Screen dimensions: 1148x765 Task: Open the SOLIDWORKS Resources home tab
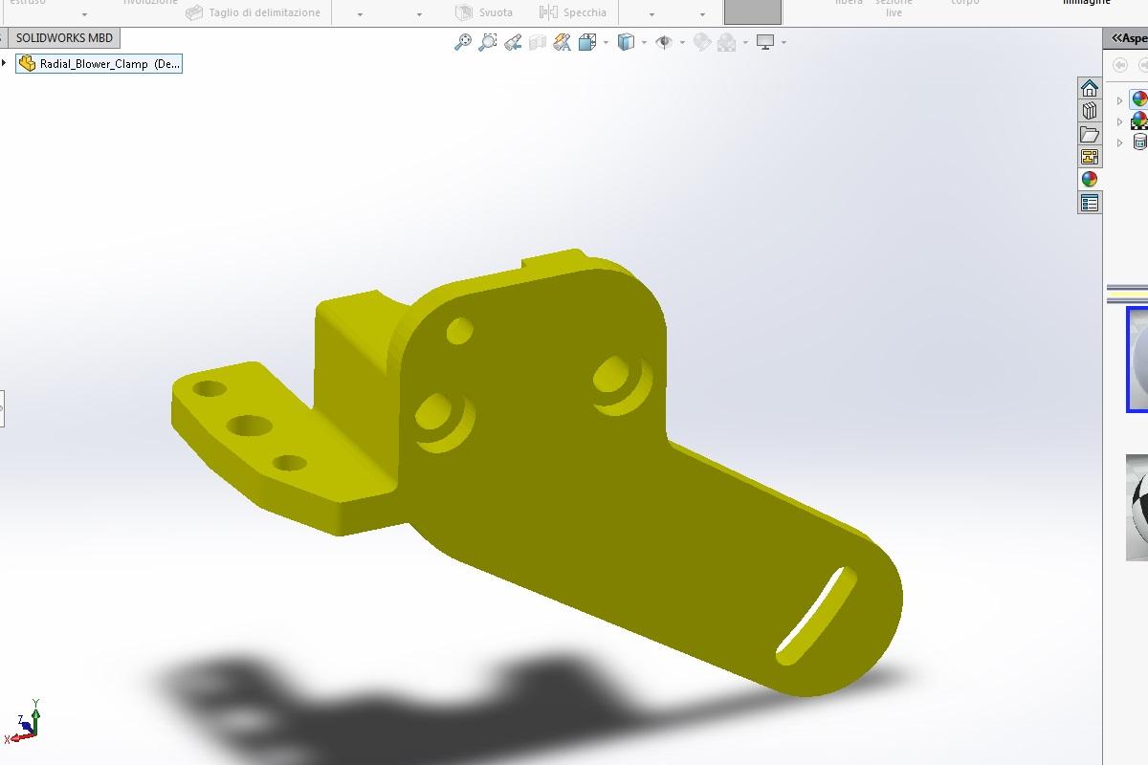point(1089,88)
